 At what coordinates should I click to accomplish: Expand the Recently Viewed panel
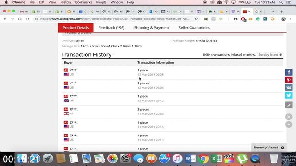269,148
